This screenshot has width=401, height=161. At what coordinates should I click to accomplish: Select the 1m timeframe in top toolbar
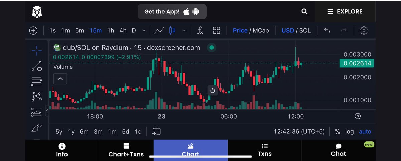pyautogui.click(x=65, y=31)
